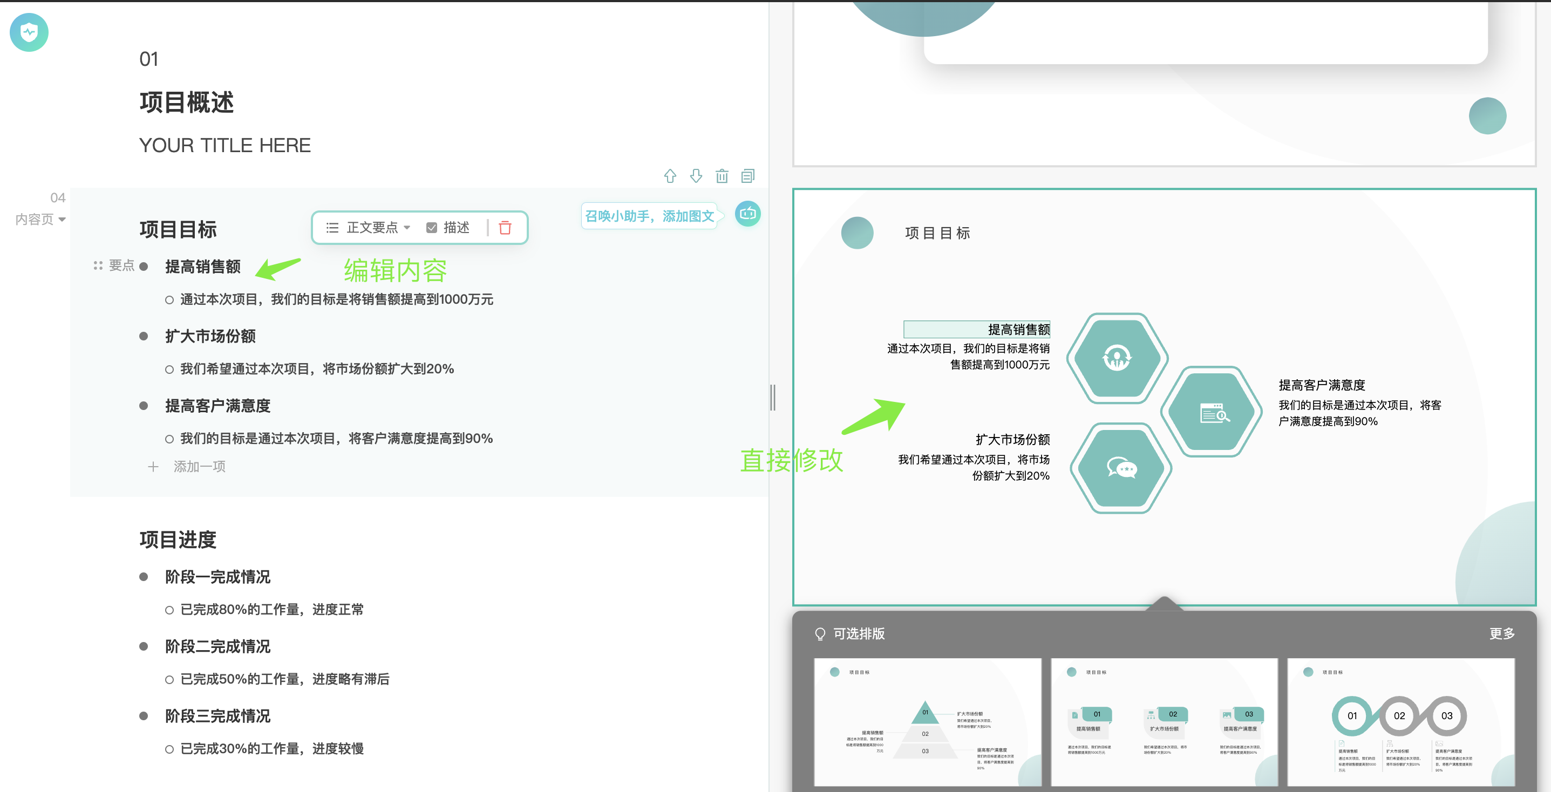The height and width of the screenshot is (792, 1551).
Task: Edit description mentioning 1000万元 in outline
Action: click(x=337, y=299)
